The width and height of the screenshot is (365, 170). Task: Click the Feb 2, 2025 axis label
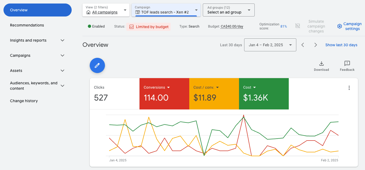330,160
